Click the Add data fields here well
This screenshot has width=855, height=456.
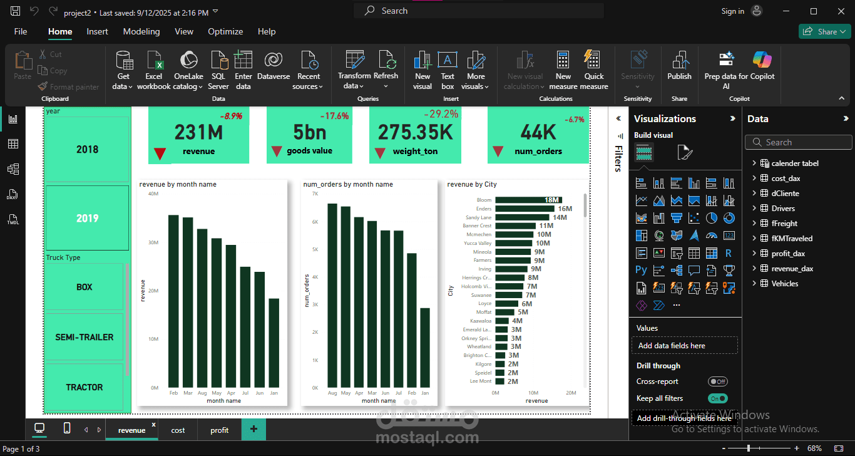click(685, 346)
